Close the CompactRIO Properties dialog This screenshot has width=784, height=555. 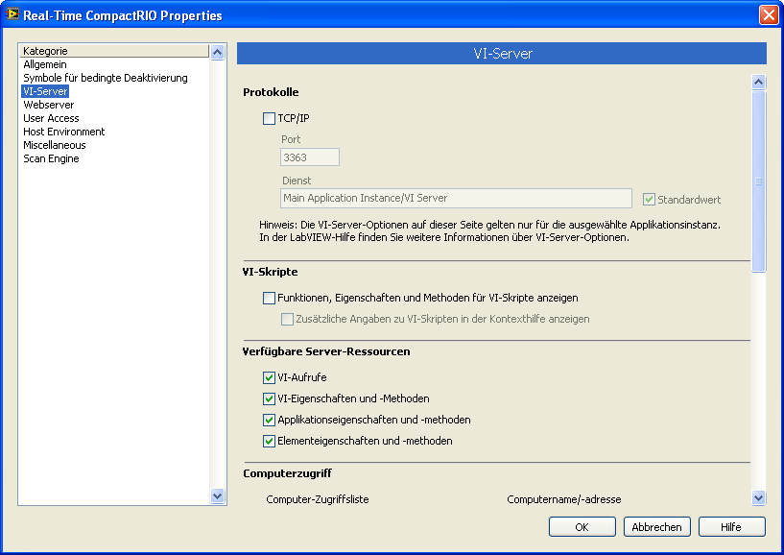pos(768,15)
